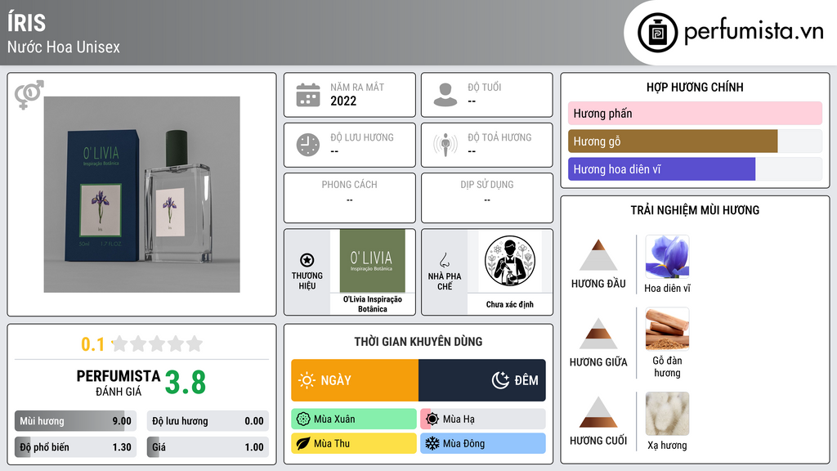Click the person icon beside Độ tuổi
This screenshot has width=837, height=471.
445,95
